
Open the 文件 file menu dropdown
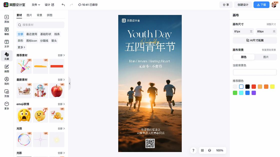[36, 5]
